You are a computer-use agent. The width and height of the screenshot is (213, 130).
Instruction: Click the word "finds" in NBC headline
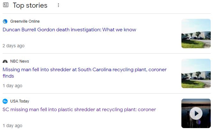[x=8, y=76]
